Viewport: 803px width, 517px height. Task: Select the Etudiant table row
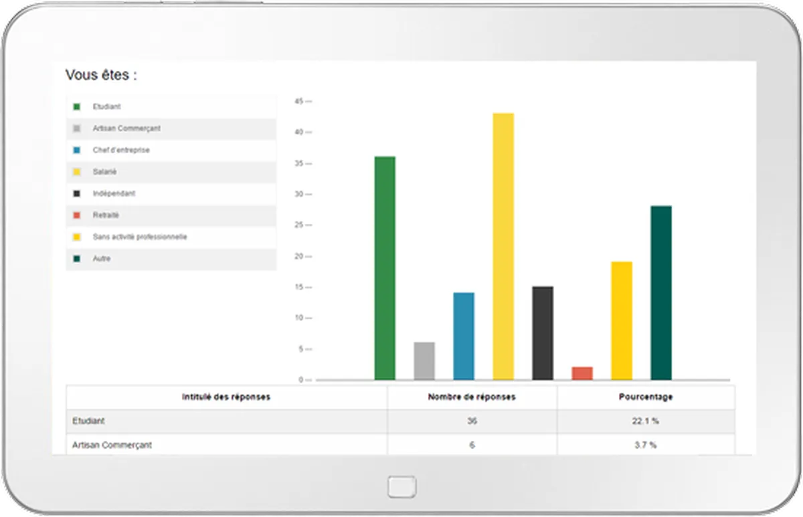[400, 421]
